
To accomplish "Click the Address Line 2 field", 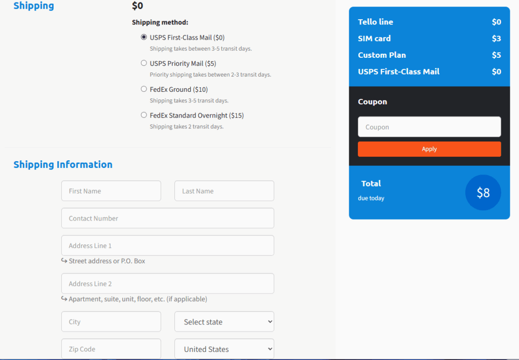I will (x=167, y=283).
